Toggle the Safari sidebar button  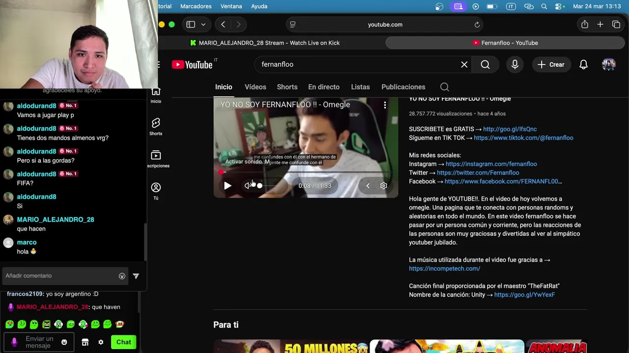tap(191, 25)
